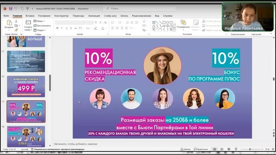This screenshot has height=155, width=276.
Task: Switch to reading view in status bar
Action: click(x=229, y=149)
